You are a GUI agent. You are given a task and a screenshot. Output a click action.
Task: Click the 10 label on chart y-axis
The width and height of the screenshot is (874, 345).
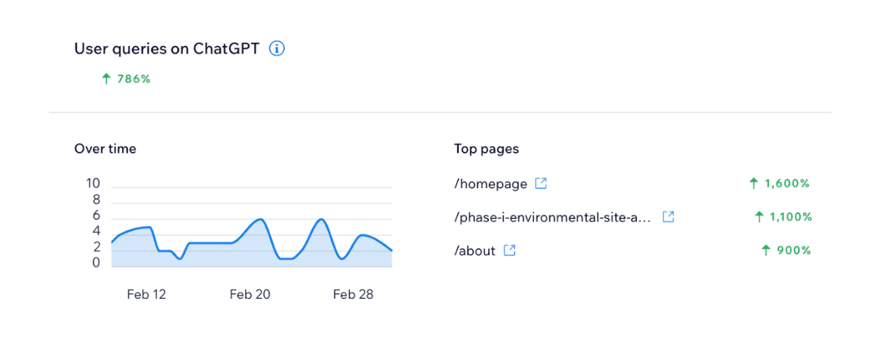tap(92, 183)
